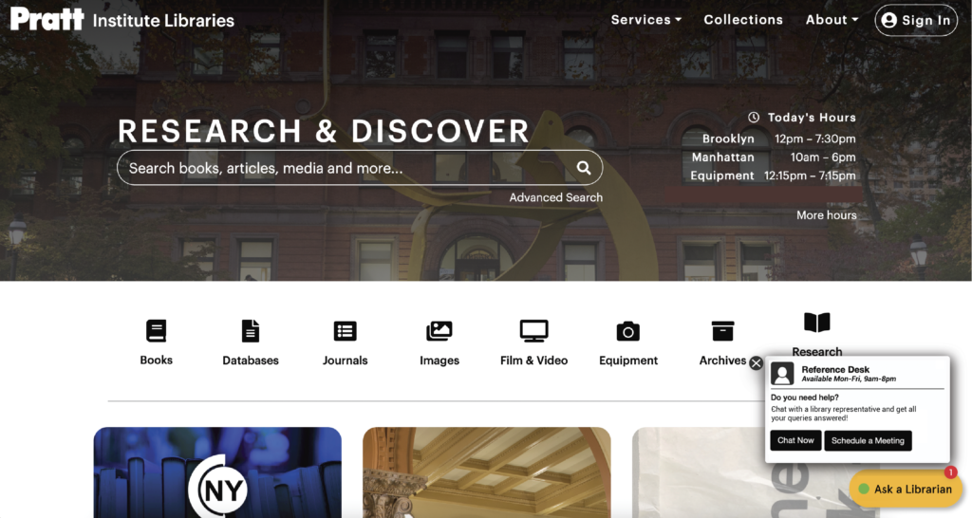Click the RESEARCH & DISCOVER heading
Screen dimensions: 972x518
coord(324,131)
